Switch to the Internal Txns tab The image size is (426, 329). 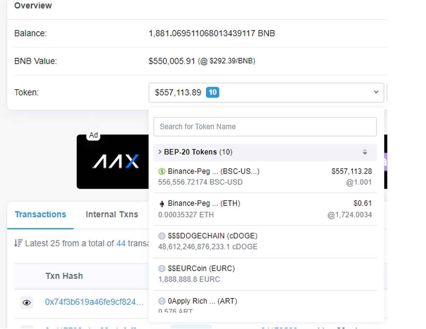(x=112, y=214)
